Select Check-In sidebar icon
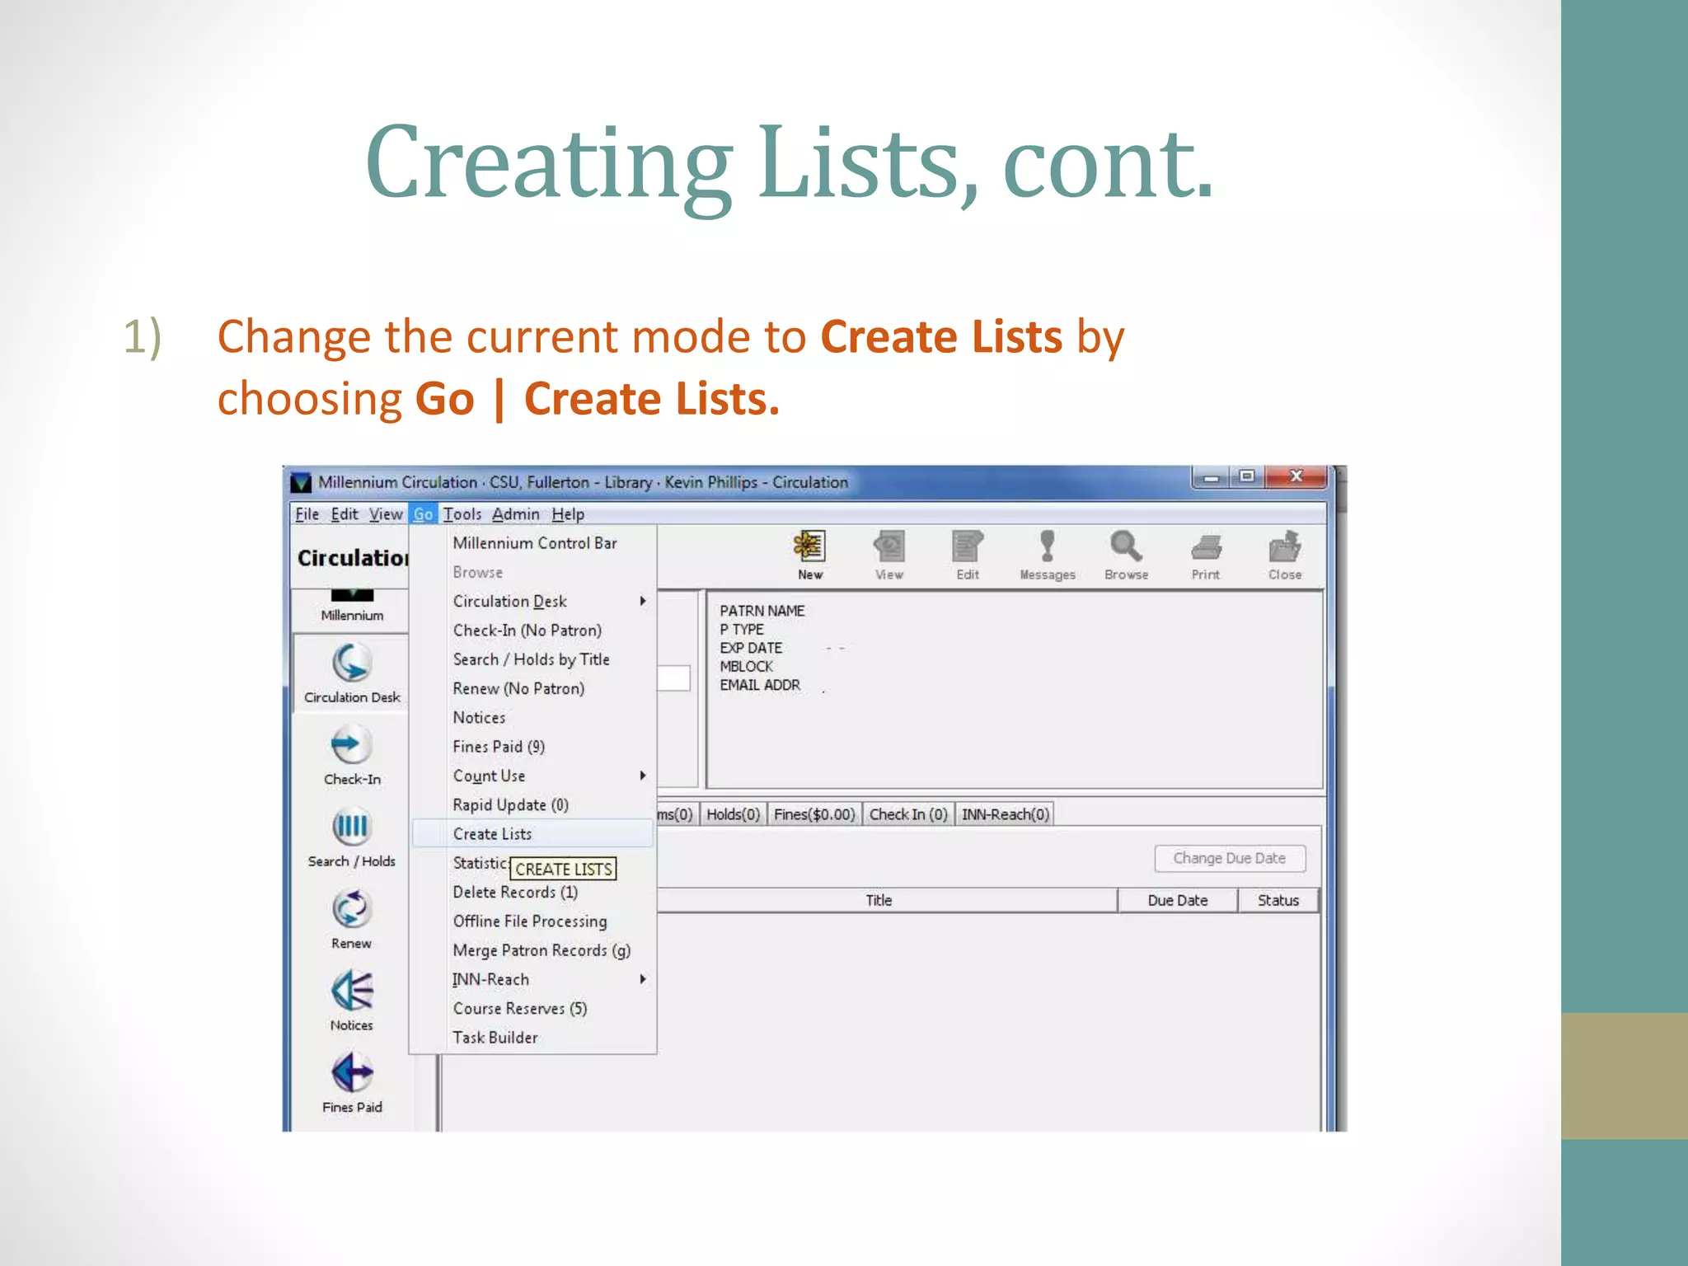The image size is (1688, 1266). click(x=352, y=755)
